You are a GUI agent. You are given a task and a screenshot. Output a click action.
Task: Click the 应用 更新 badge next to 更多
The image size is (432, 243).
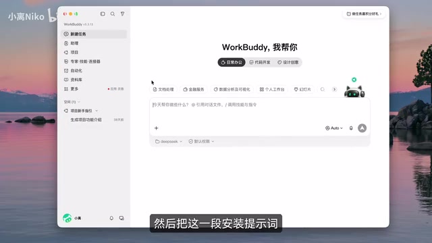point(116,88)
